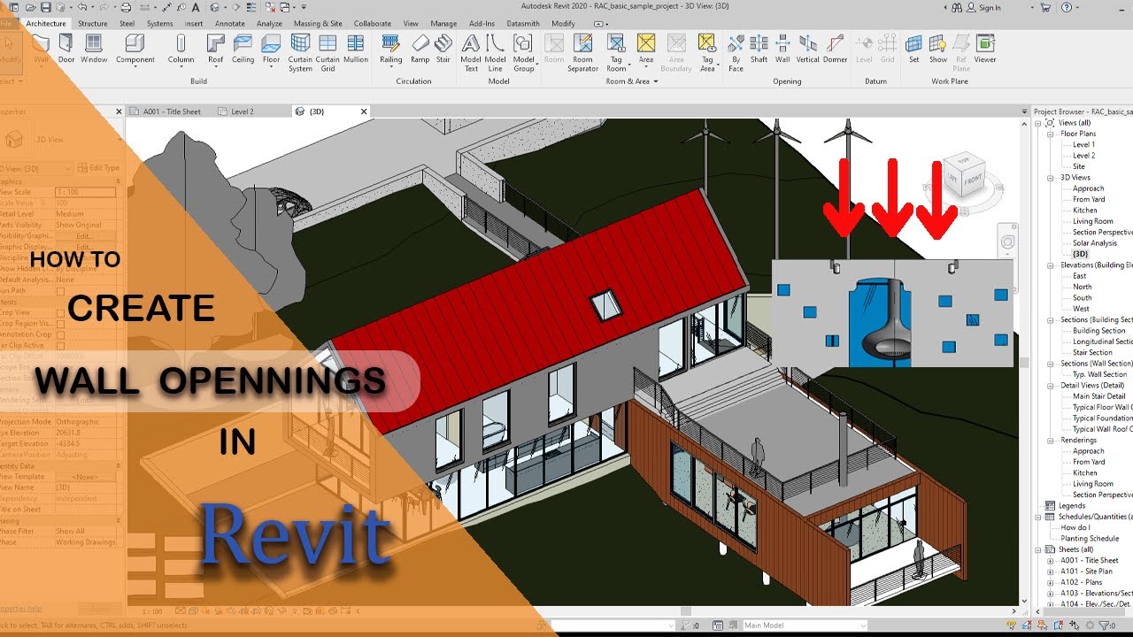This screenshot has height=637, width=1133.
Task: Select the Ramp tool
Action: coord(420,49)
